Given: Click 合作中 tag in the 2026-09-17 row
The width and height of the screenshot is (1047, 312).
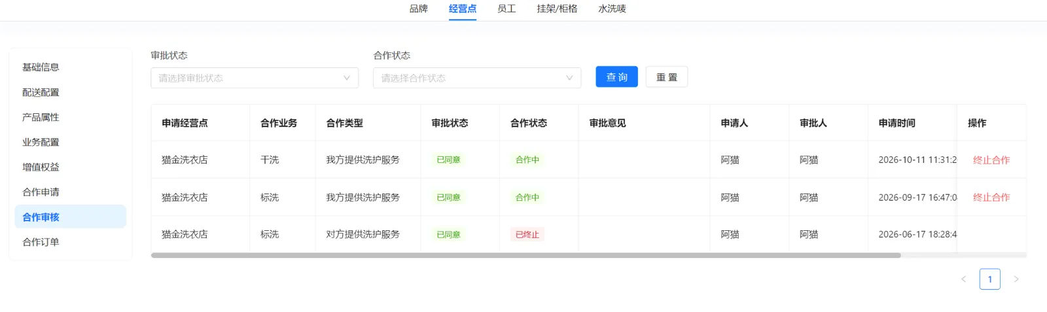Looking at the screenshot, I should (x=527, y=197).
